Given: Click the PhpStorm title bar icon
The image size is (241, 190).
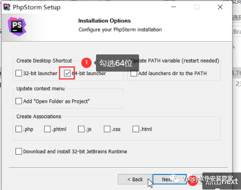Looking at the screenshot, I should 7,7.
